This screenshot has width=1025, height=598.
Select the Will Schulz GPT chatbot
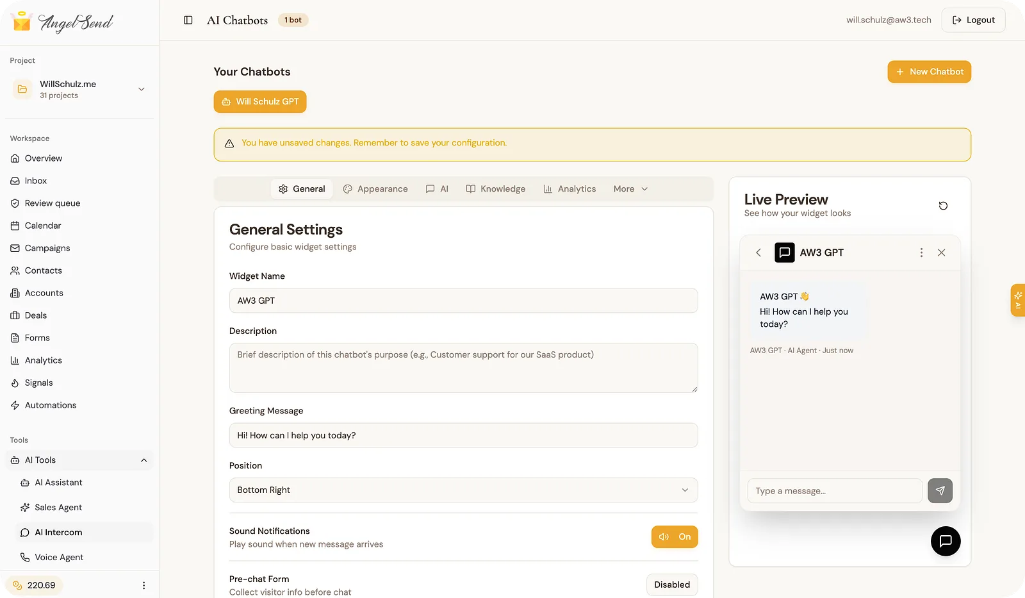point(260,102)
